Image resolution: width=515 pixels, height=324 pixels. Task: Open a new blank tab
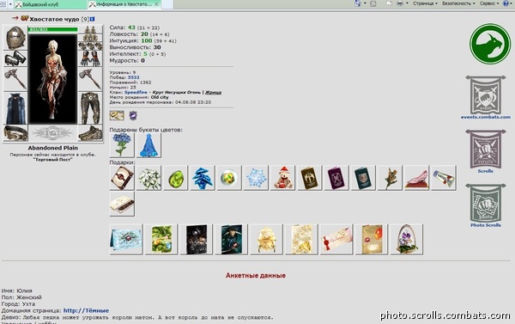[x=167, y=4]
